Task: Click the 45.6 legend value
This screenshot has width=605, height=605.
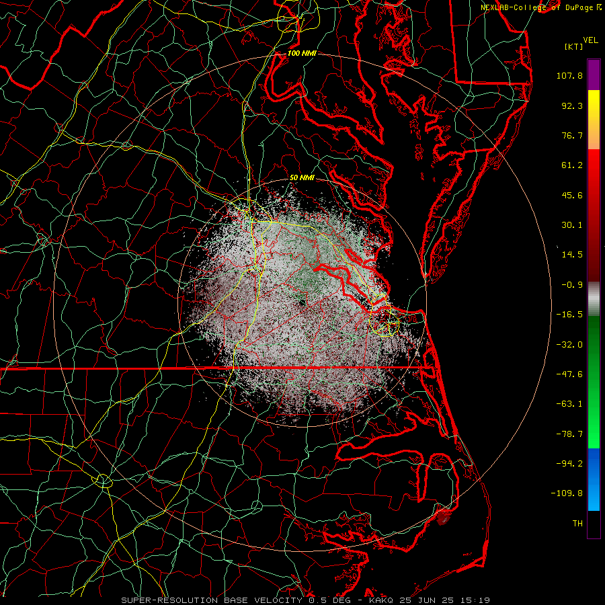Action: tap(572, 195)
